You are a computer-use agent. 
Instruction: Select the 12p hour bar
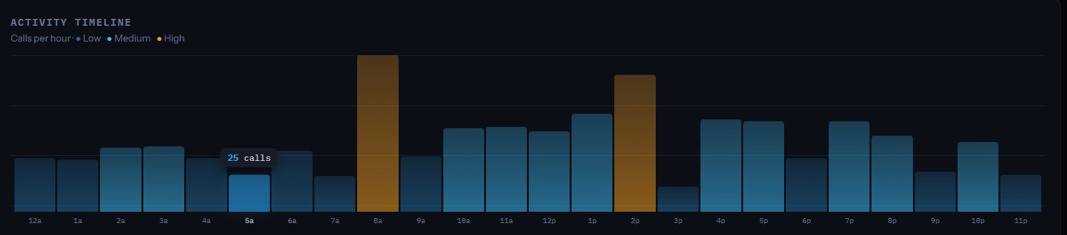549,172
